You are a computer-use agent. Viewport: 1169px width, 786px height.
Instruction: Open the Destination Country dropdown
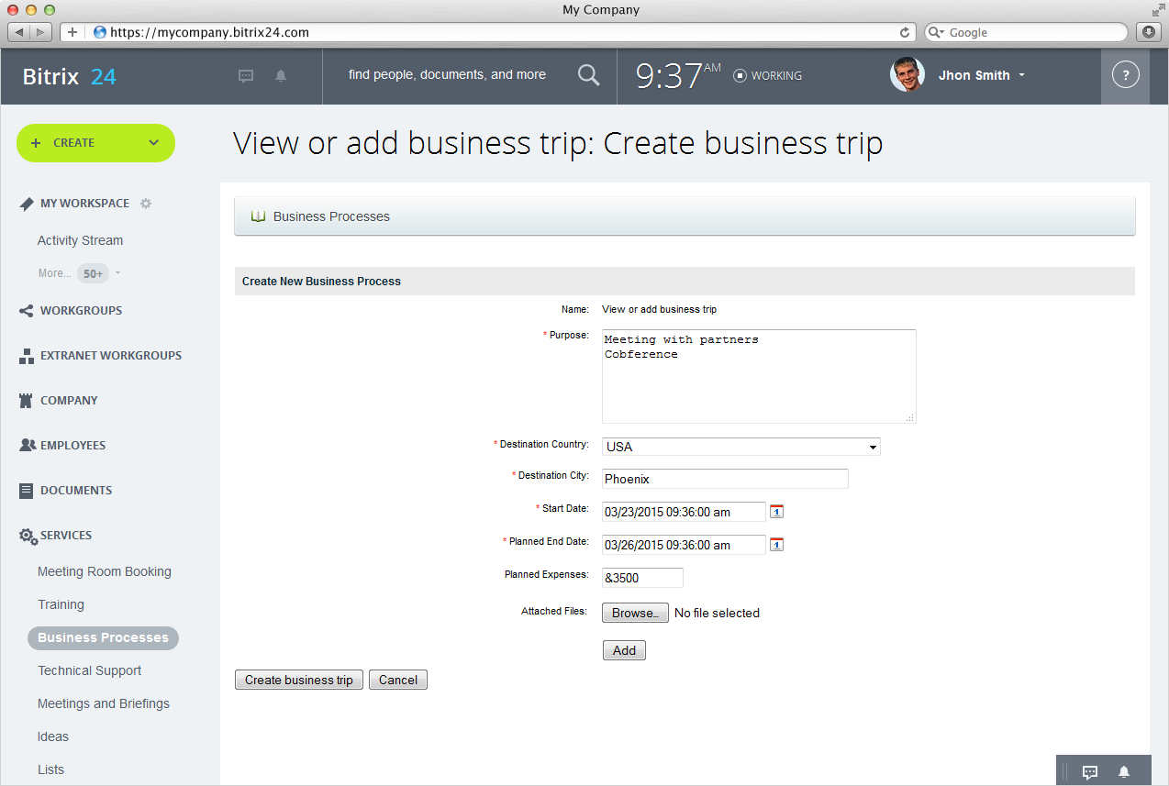[872, 447]
